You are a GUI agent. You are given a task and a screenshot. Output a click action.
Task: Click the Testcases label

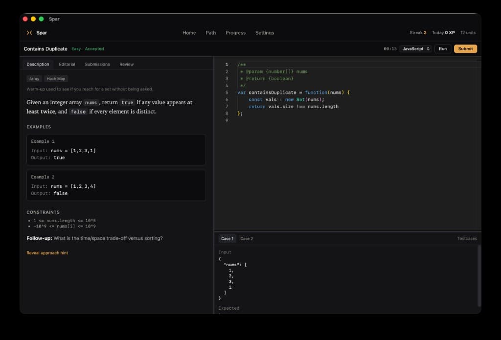click(467, 239)
